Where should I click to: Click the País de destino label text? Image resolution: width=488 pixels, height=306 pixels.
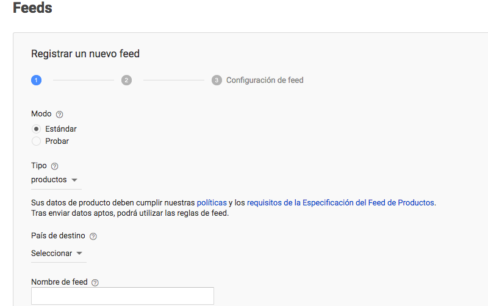click(58, 236)
